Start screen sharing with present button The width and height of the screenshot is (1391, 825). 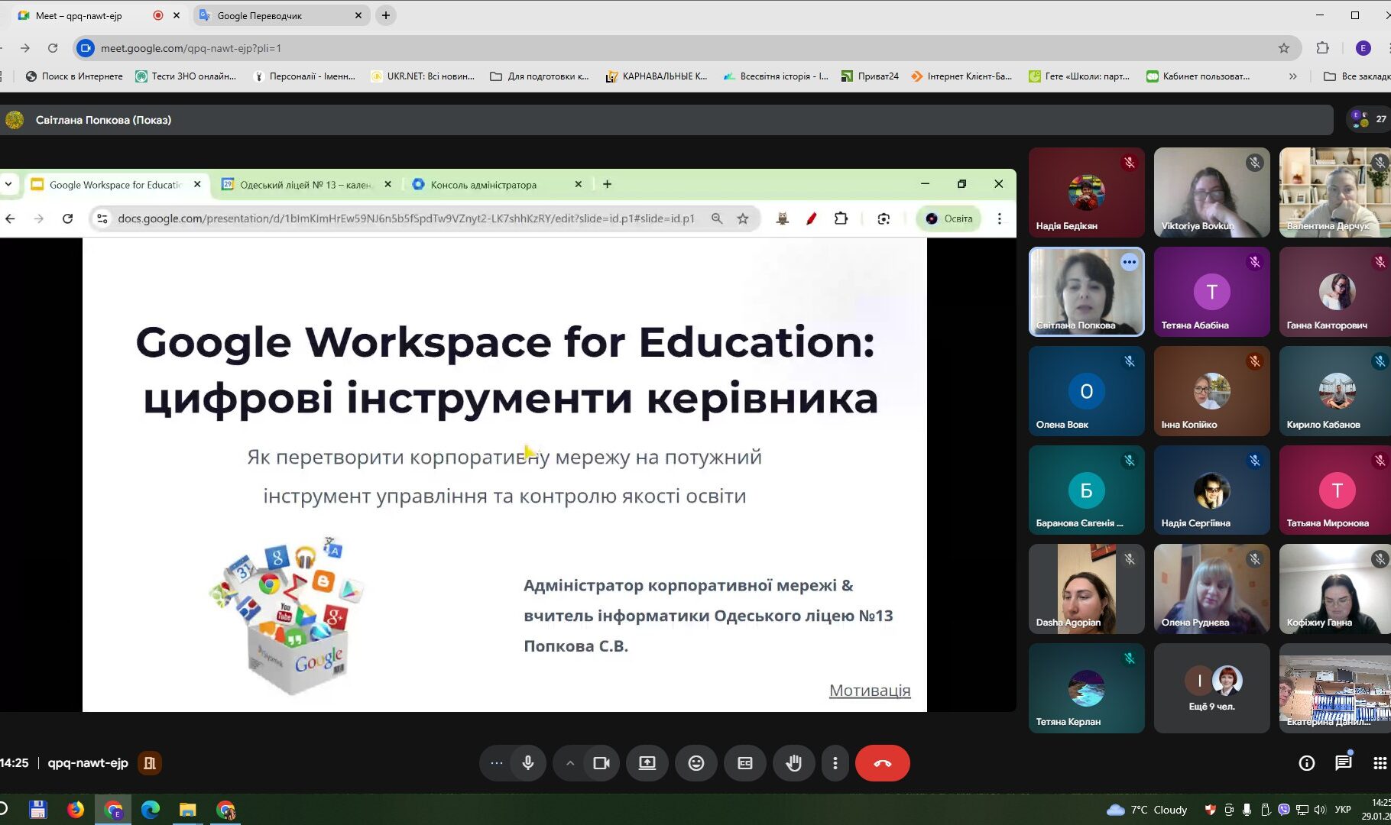647,763
